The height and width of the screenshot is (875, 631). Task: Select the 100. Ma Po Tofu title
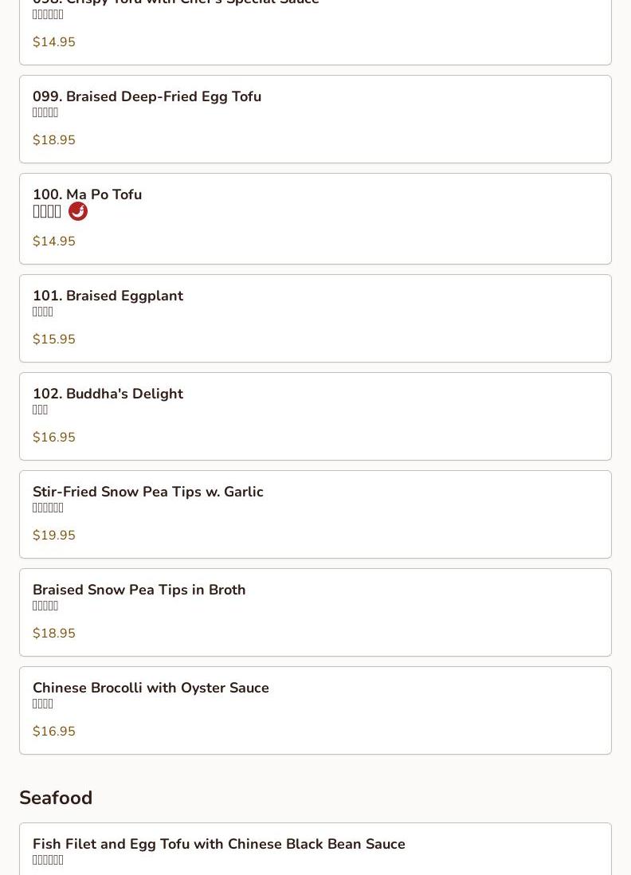87,194
